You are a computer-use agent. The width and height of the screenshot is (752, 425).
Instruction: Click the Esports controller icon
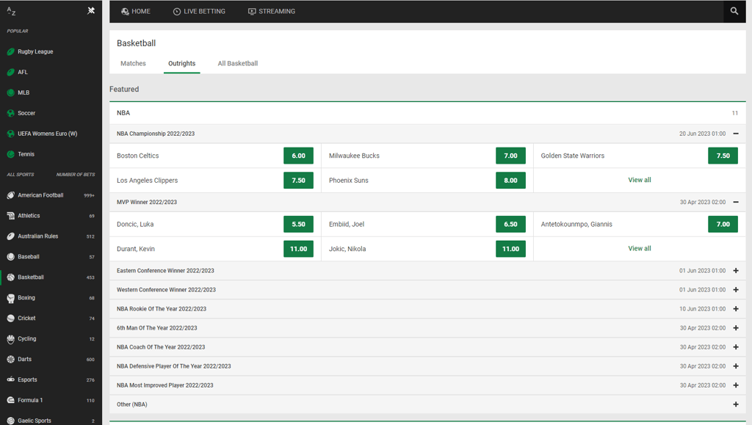pos(10,379)
